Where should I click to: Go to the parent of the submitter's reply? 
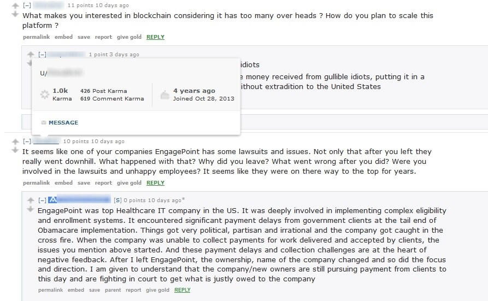113,290
